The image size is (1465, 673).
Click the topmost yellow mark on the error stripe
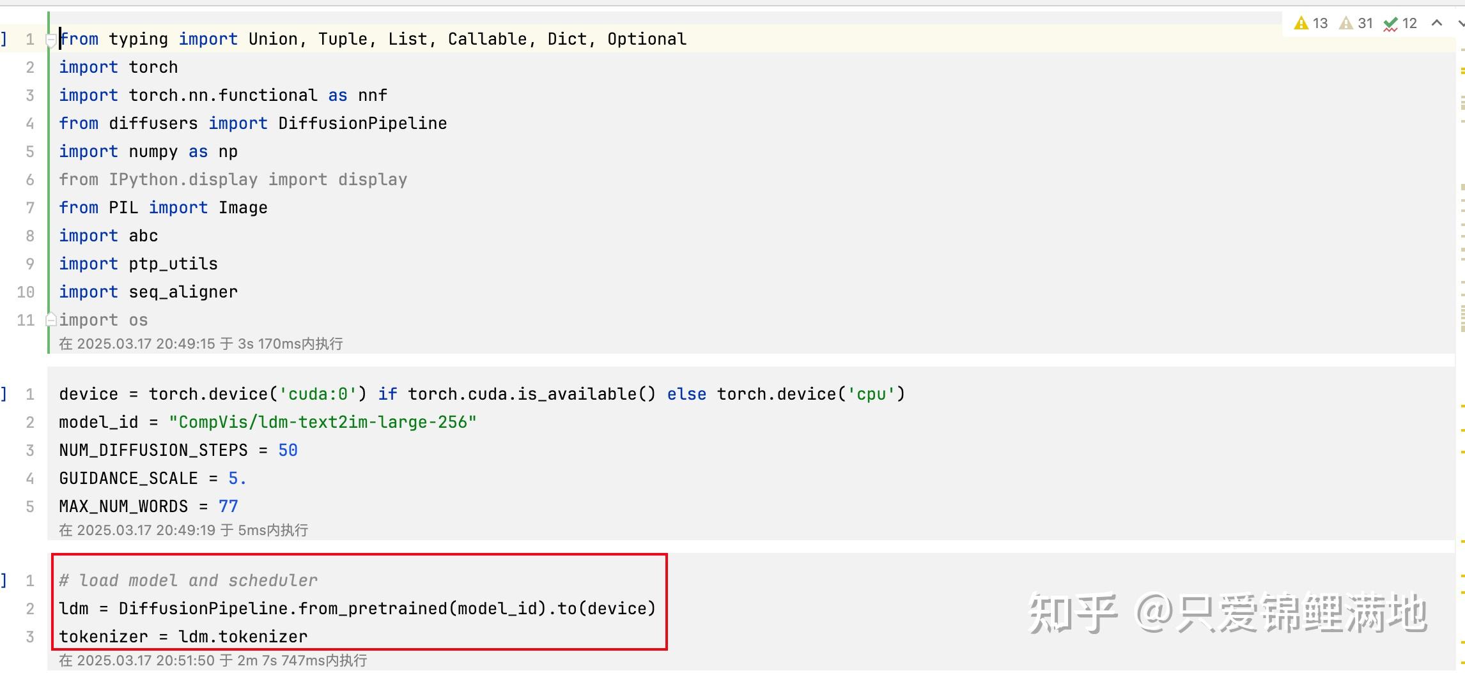coord(1462,70)
